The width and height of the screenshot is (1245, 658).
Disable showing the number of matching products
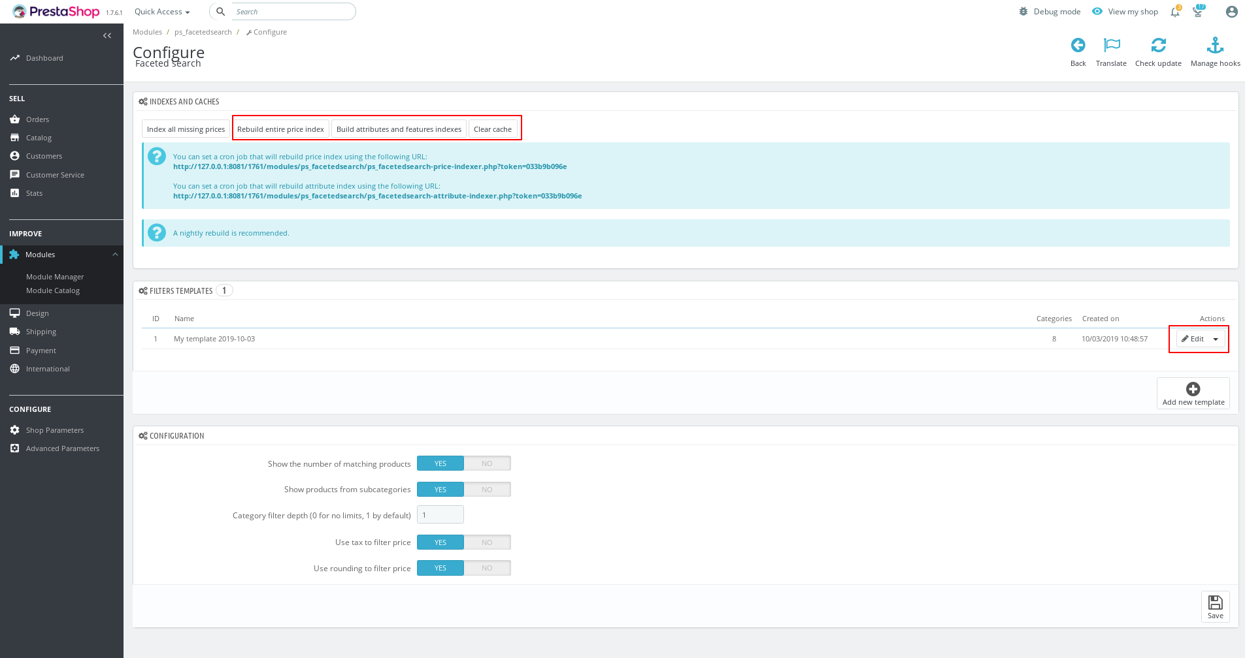click(x=486, y=463)
